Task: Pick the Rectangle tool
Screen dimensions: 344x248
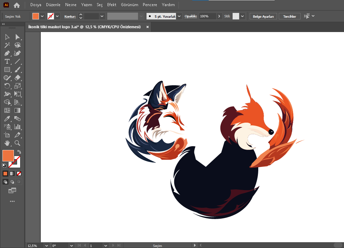Action: (7, 69)
